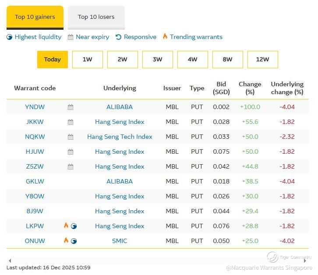This screenshot has width=318, height=275.
Task: Open the Responsive label link
Action: click(140, 37)
